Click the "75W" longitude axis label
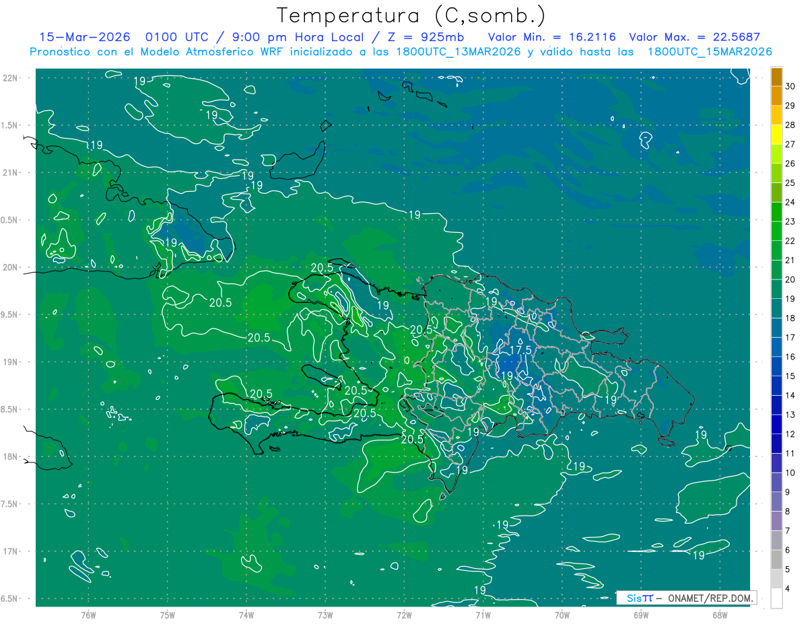The width and height of the screenshot is (808, 624). pyautogui.click(x=168, y=615)
